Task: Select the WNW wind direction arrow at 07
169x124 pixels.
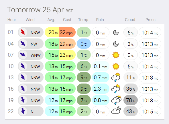Action: [23, 54]
